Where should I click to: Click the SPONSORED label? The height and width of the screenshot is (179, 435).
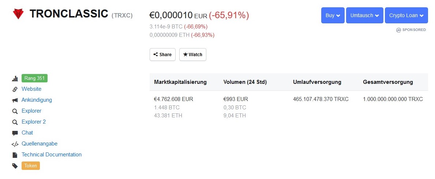coord(411,30)
